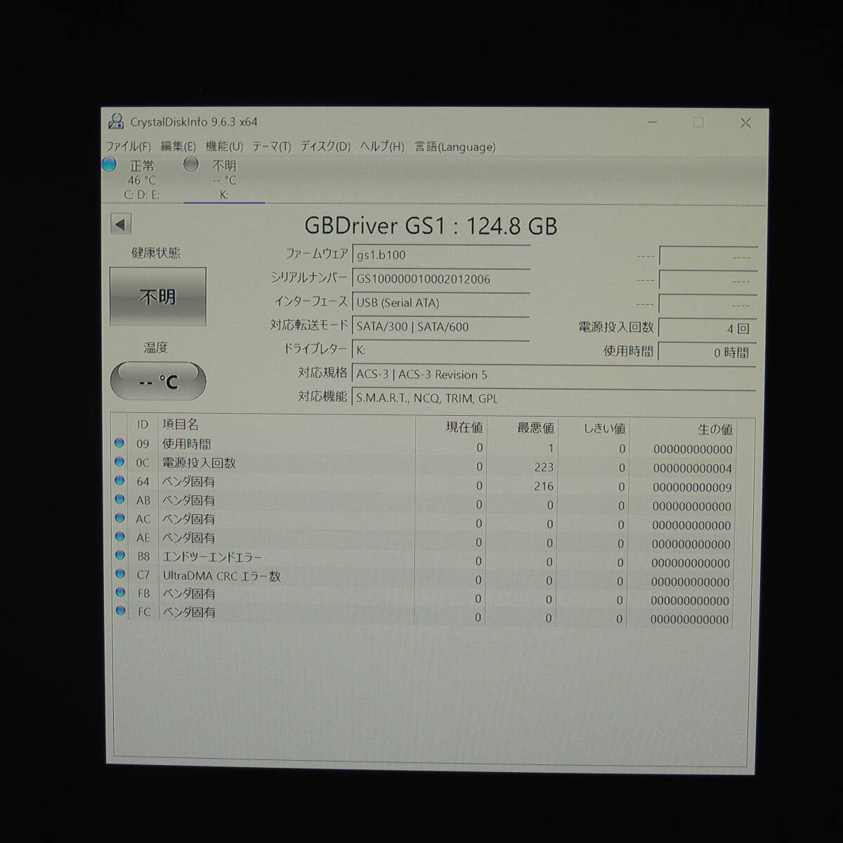Click the features field S.M.A.R.T., NCQ, TRIM, GPL
The width and height of the screenshot is (843, 843).
(x=554, y=398)
